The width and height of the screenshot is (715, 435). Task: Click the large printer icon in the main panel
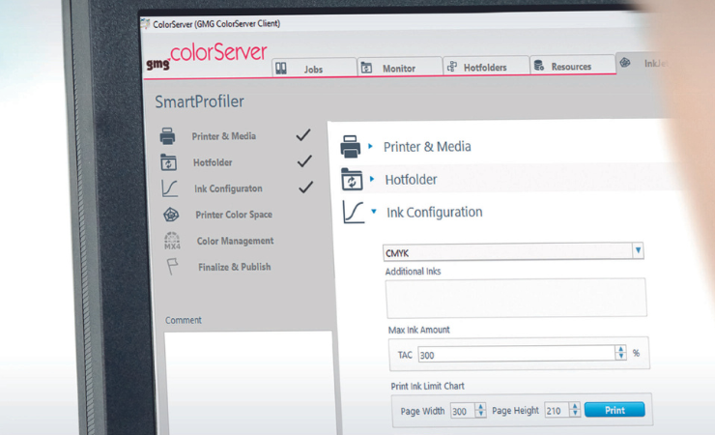(350, 146)
